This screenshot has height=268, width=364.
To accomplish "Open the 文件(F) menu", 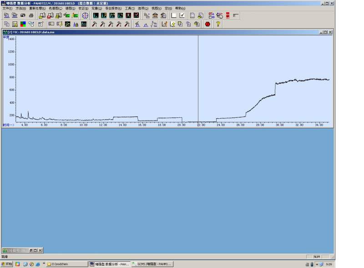I will tap(7, 8).
